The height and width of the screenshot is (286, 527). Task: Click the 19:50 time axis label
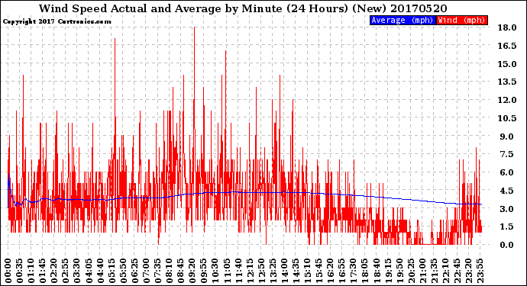coord(400,271)
